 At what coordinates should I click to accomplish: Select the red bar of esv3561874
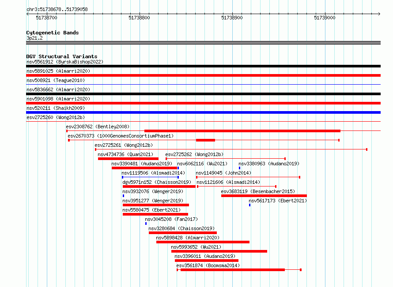pos(233,270)
